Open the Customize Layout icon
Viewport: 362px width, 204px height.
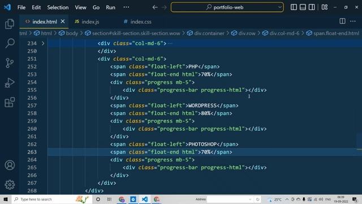tap(325, 7)
